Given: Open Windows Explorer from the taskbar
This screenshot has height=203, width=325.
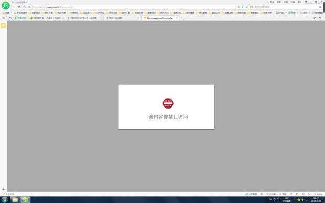Looking at the screenshot, I should click(x=15, y=200).
